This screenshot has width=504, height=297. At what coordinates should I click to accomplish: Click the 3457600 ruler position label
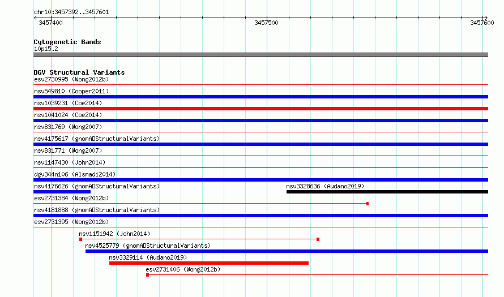point(482,23)
